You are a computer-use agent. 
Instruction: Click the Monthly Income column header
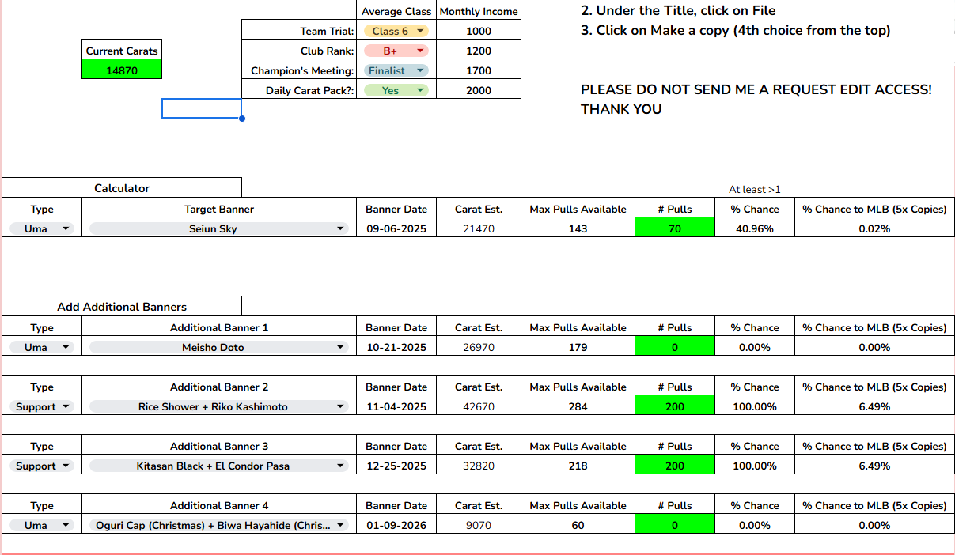click(x=479, y=11)
